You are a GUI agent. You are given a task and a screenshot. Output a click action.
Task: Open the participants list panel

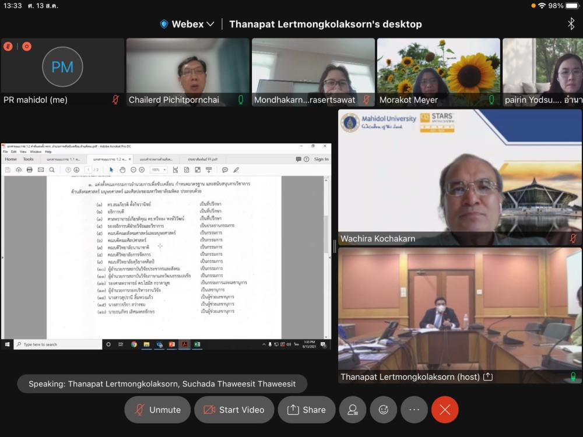(353, 410)
